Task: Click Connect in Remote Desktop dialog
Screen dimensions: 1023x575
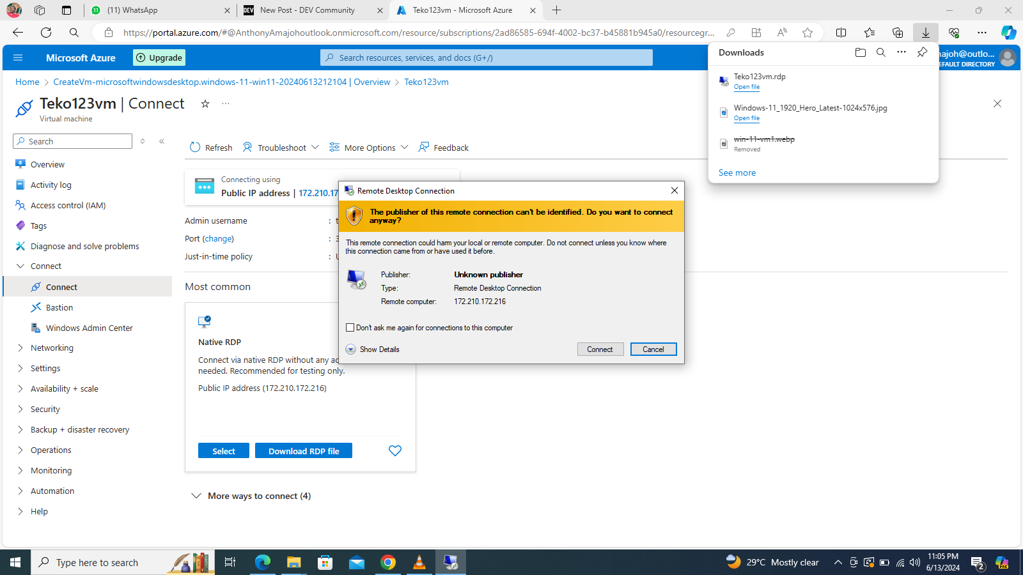Action: tap(600, 349)
